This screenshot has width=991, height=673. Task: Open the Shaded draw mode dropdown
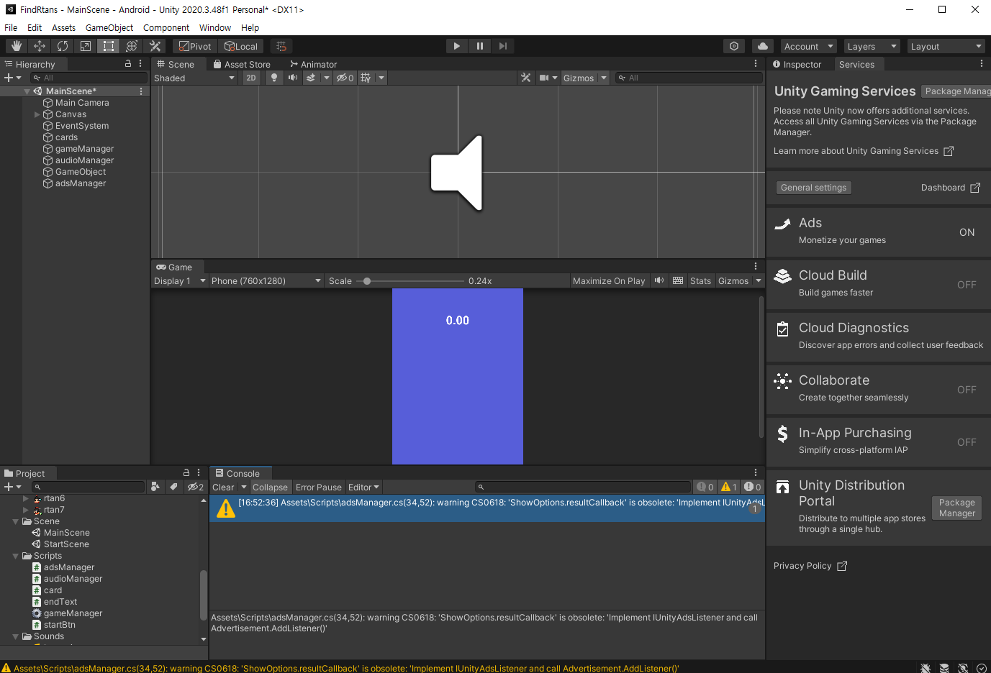194,78
